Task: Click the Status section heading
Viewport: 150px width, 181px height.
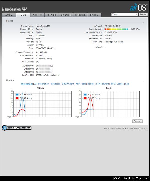Action: pyautogui.click(x=10, y=21)
